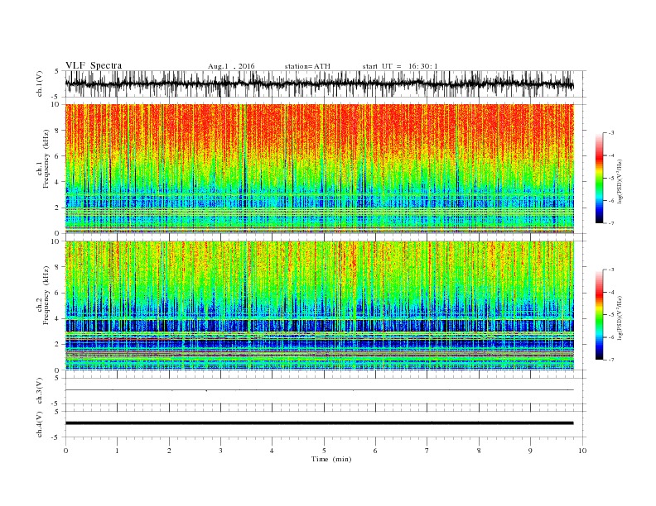Screen dimensions: 656x506
Task: Click the "5" voltage tick on ch.1(V) axis
Action: pos(56,71)
